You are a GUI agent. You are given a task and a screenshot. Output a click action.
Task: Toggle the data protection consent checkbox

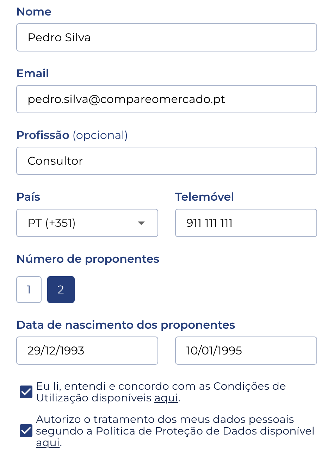coord(26,431)
